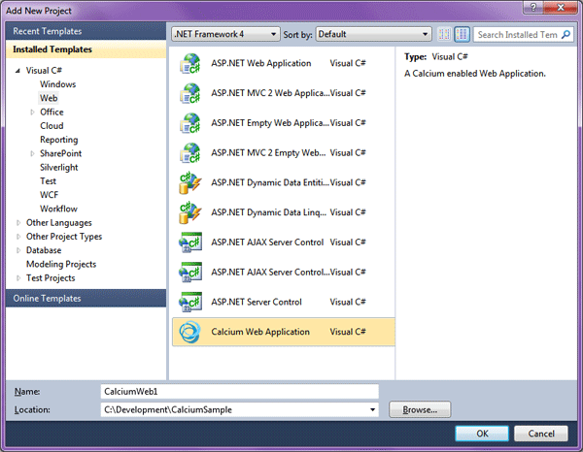This screenshot has width=583, height=452.
Task: Select Modeling Projects in the tree
Action: pos(61,264)
